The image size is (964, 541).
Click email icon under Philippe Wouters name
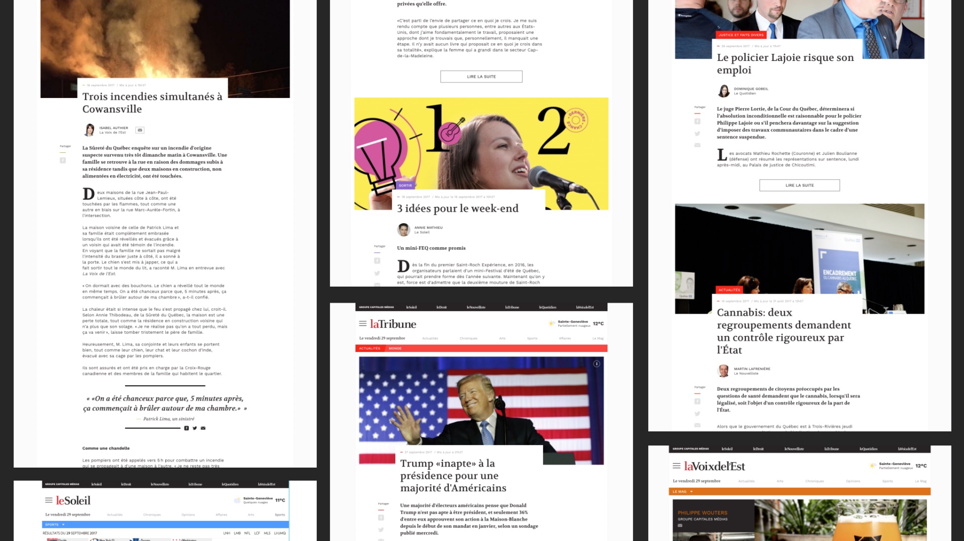tap(680, 525)
